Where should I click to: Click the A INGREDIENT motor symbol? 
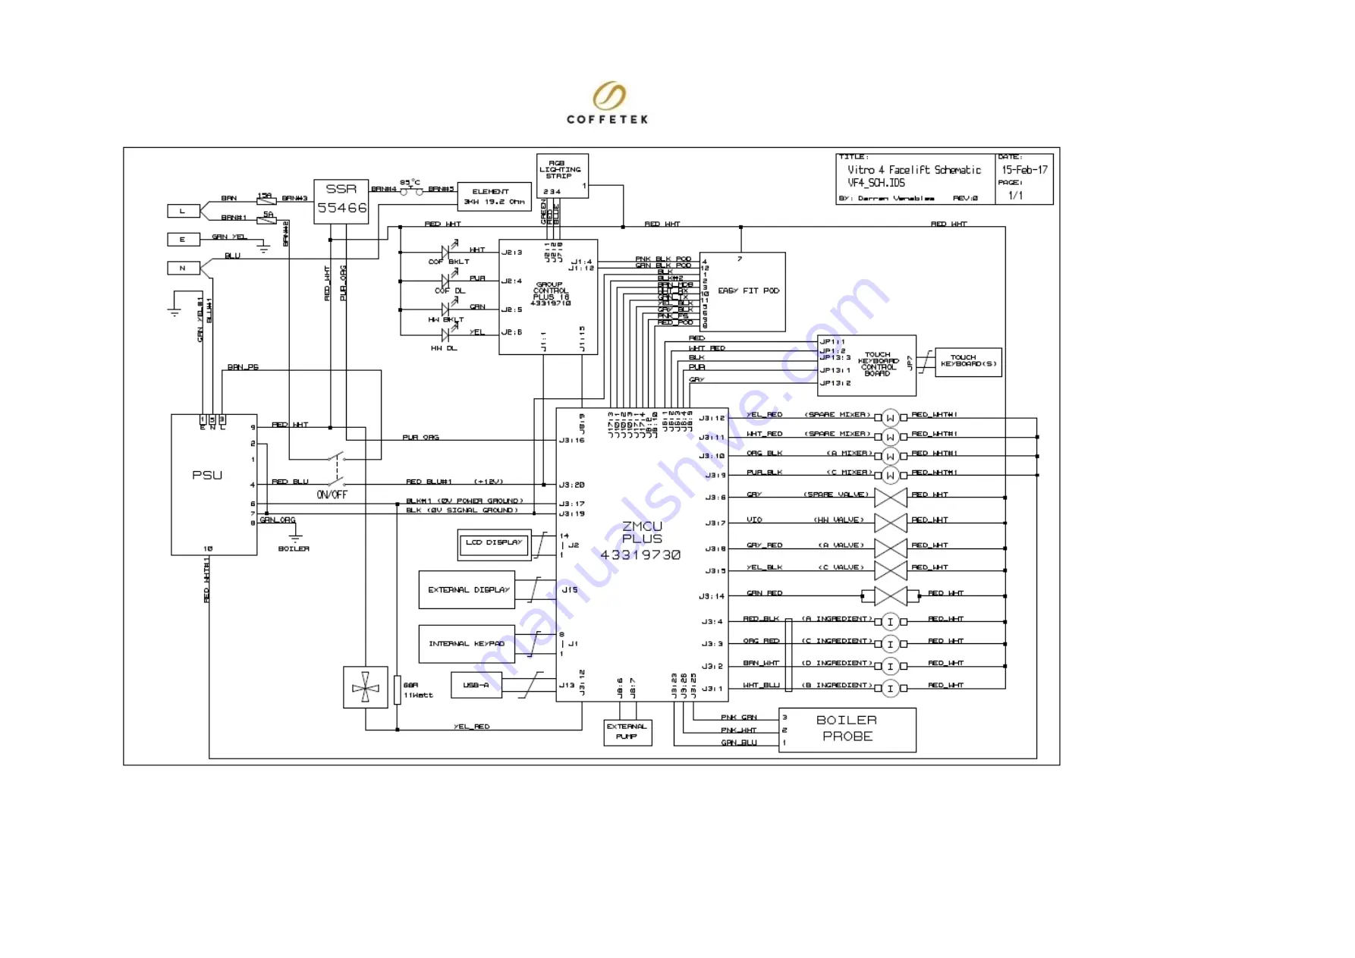[891, 621]
